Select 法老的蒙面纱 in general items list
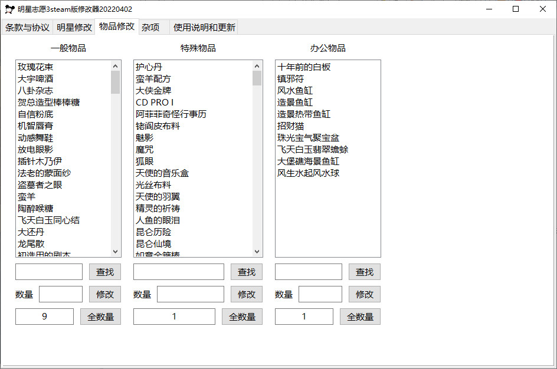The width and height of the screenshot is (557, 369). tap(44, 173)
